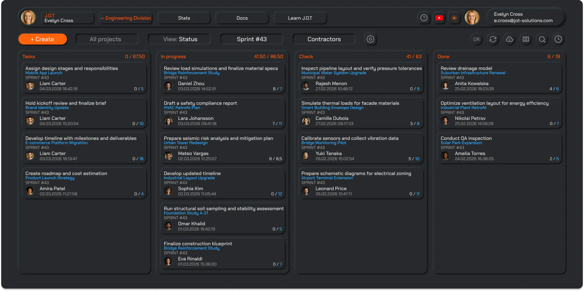This screenshot has width=584, height=291.
Task: Click Omar Khalid's avatar
Action: coord(168,226)
